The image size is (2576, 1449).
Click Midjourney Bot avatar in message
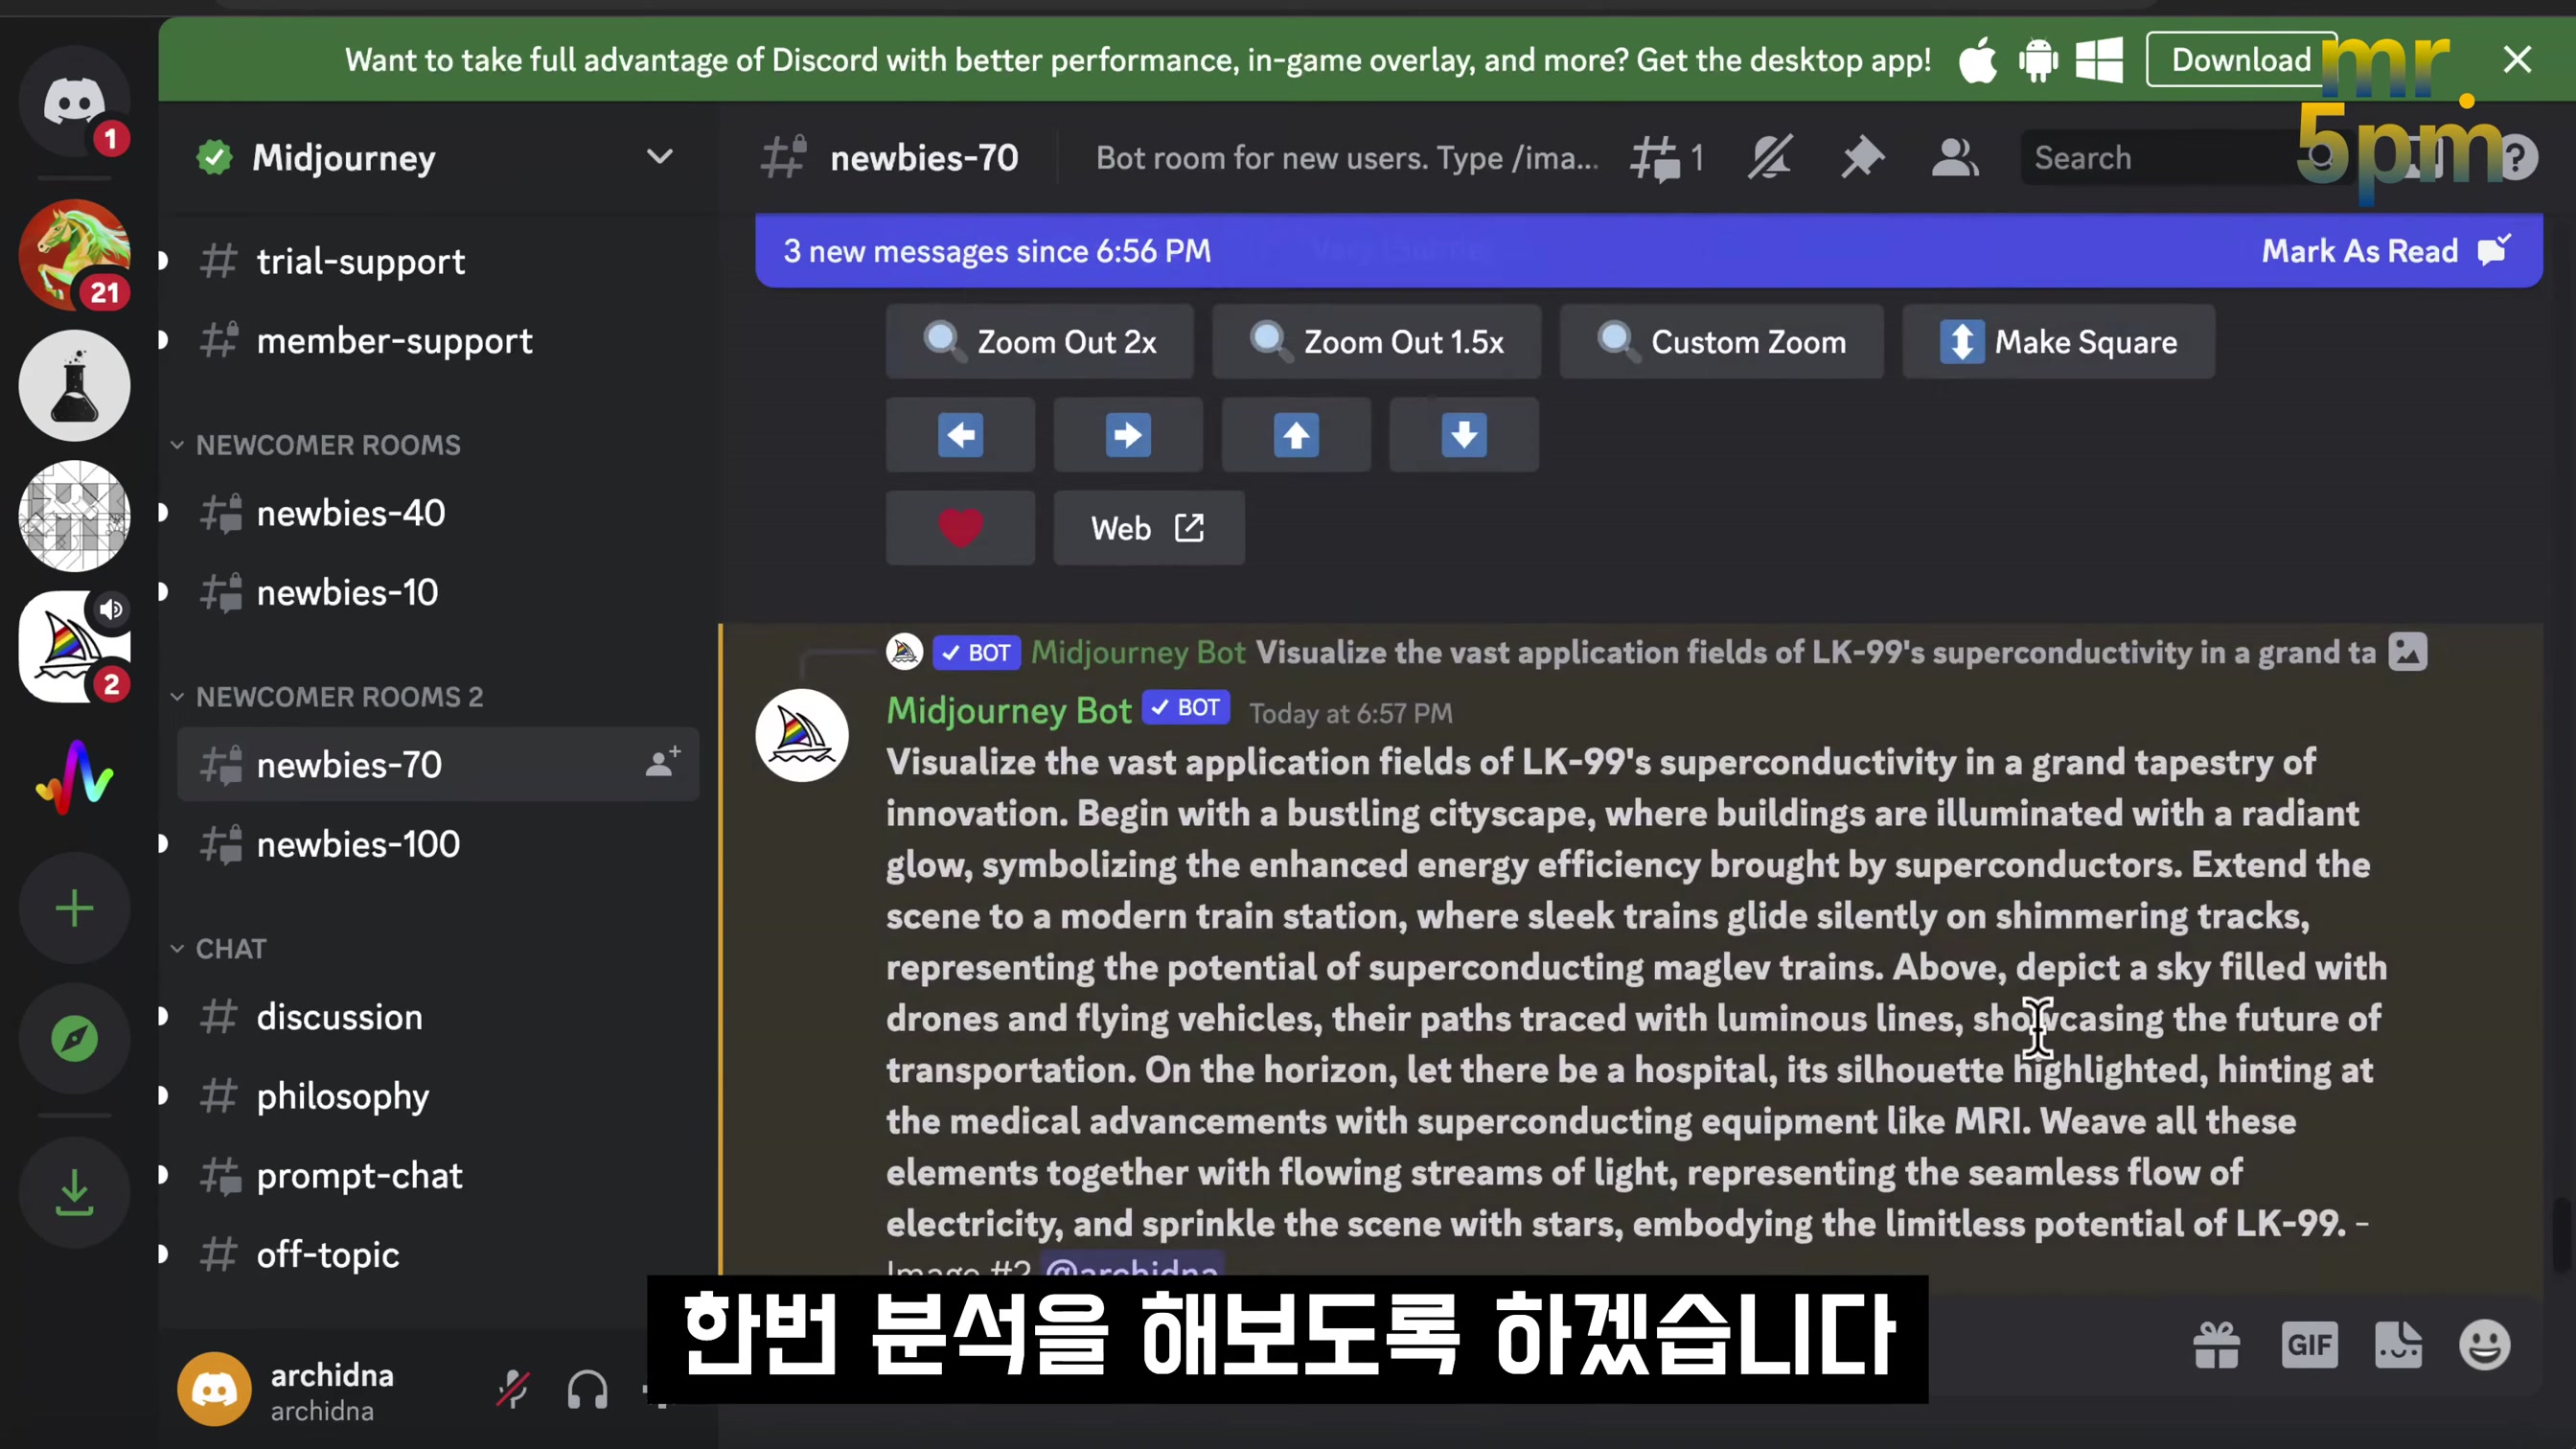[802, 735]
